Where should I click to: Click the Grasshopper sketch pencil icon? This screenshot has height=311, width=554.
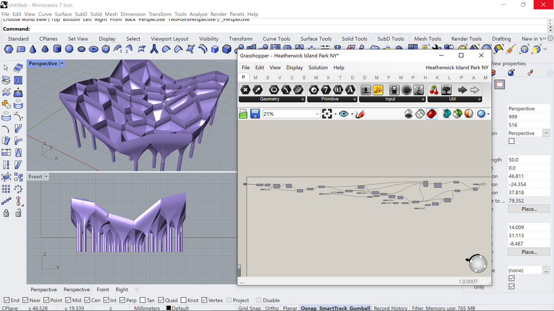tap(360, 114)
